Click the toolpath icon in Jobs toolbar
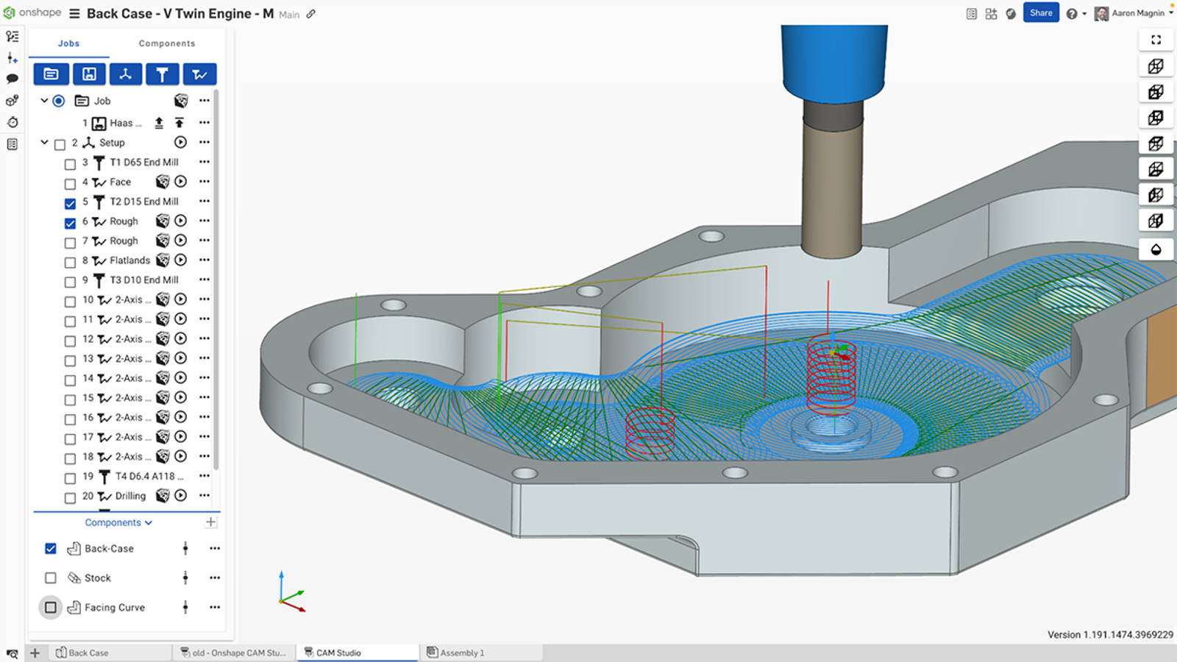Viewport: 1177px width, 662px height. [199, 74]
